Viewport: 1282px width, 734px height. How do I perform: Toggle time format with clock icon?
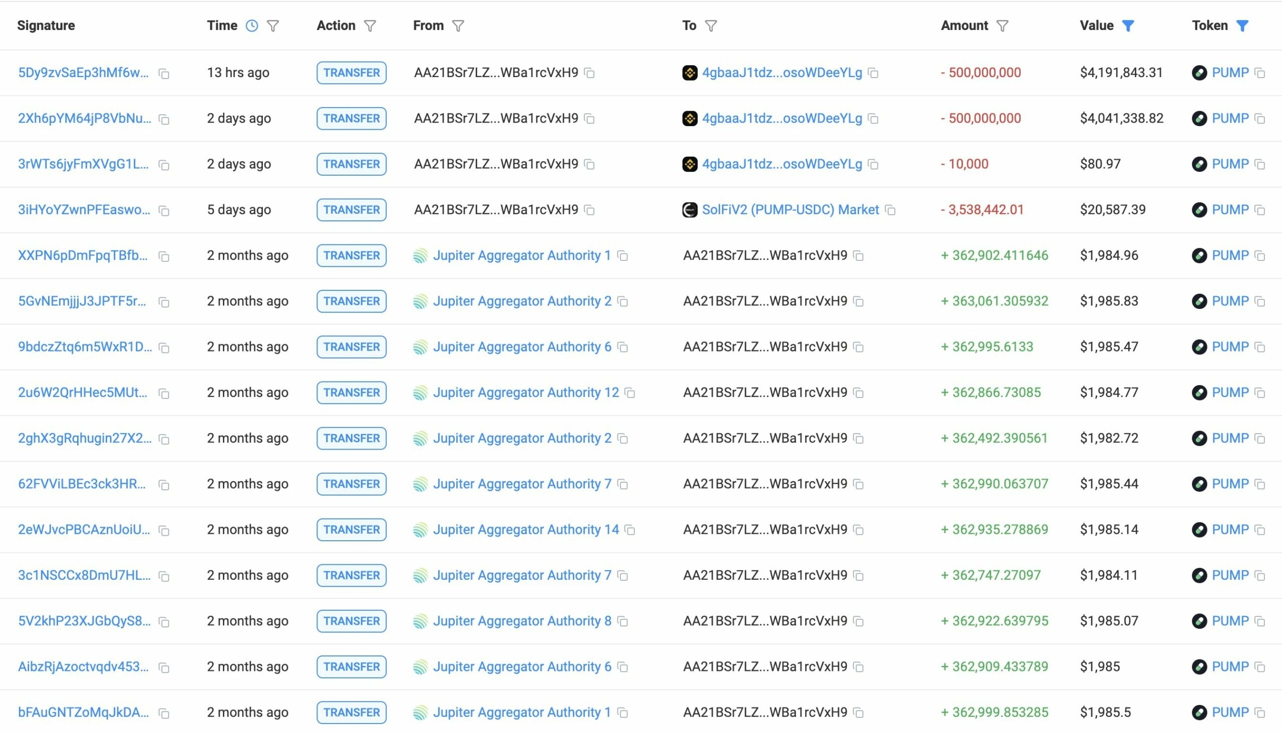[251, 26]
